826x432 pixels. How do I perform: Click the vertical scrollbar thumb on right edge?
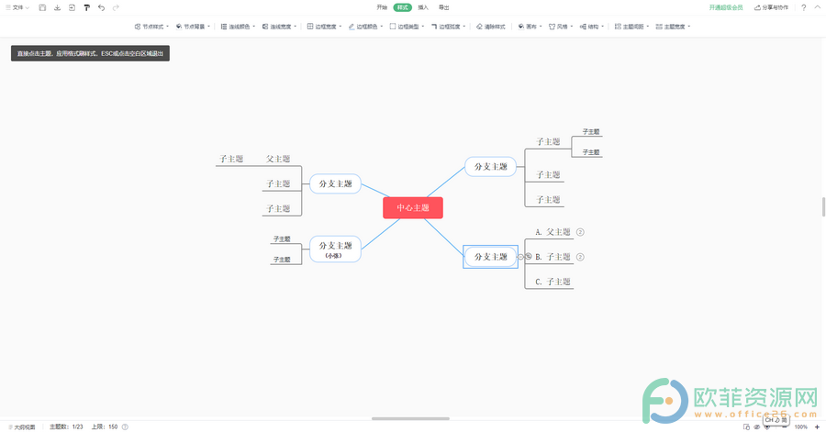[x=823, y=206]
